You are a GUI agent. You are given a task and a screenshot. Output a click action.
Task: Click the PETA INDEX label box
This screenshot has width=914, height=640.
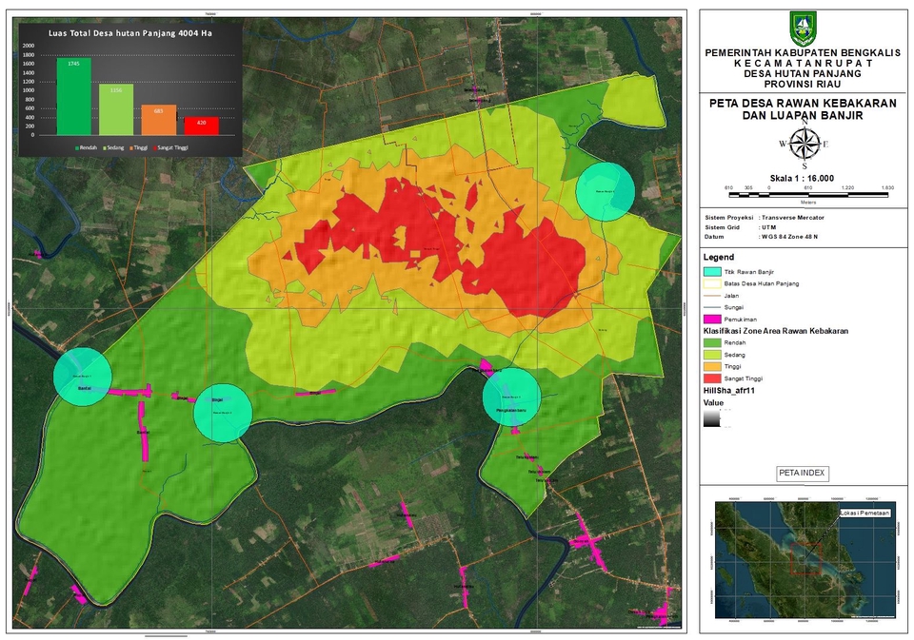802,474
